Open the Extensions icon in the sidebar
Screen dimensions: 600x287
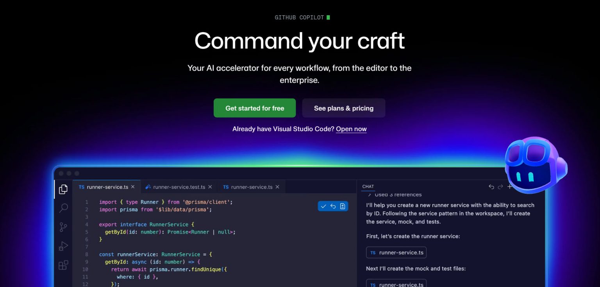[63, 265]
